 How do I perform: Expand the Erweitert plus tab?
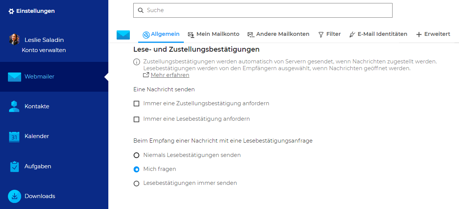(x=433, y=34)
